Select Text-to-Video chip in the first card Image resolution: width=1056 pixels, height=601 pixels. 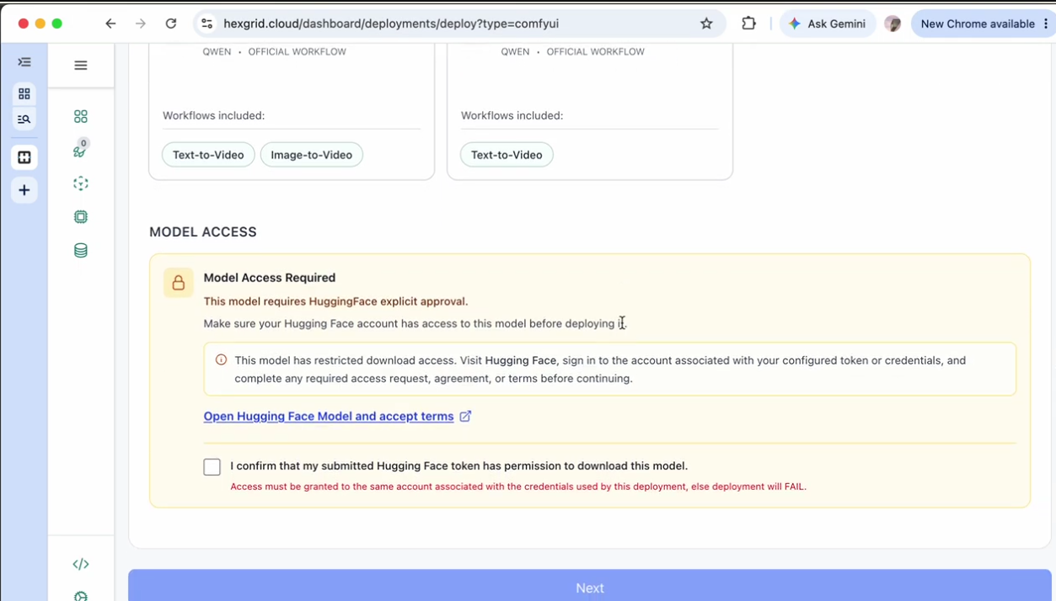click(208, 155)
